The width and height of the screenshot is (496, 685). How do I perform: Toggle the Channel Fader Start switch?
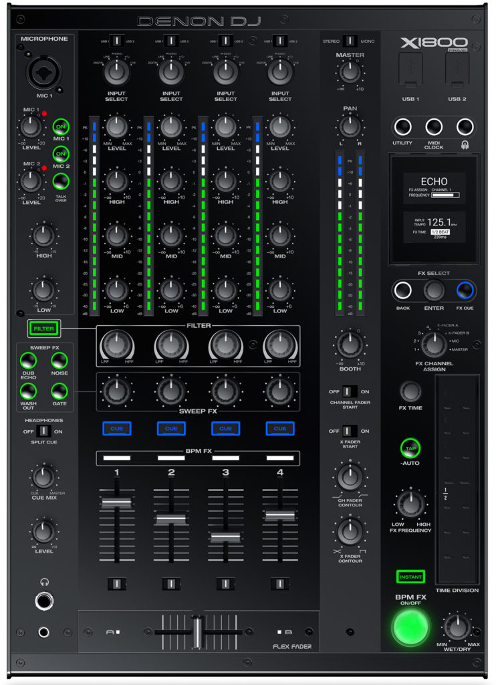[x=350, y=391]
